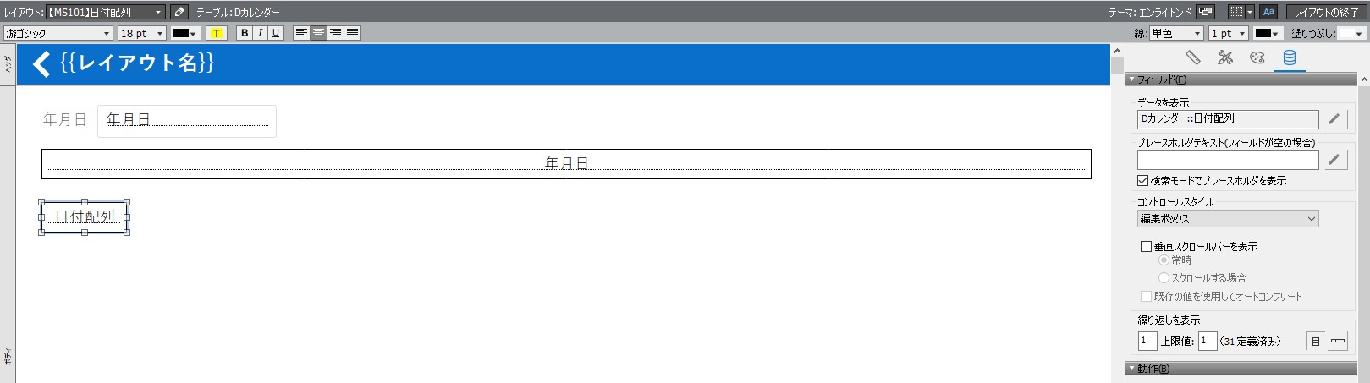The width and height of the screenshot is (1370, 383).
Task: Enable 垂直スクロールバーを表示 checkbox
Action: tap(1146, 246)
